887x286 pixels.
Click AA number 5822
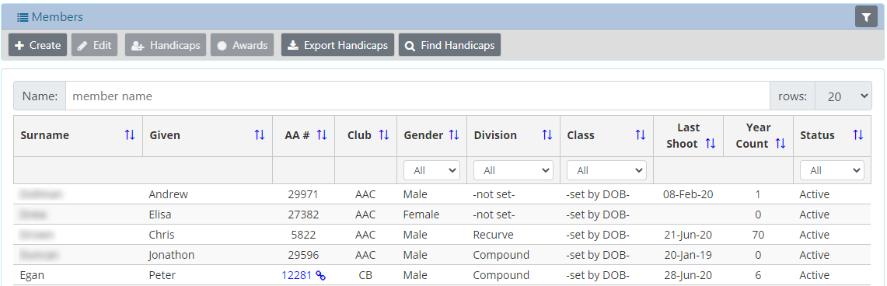[x=303, y=235]
